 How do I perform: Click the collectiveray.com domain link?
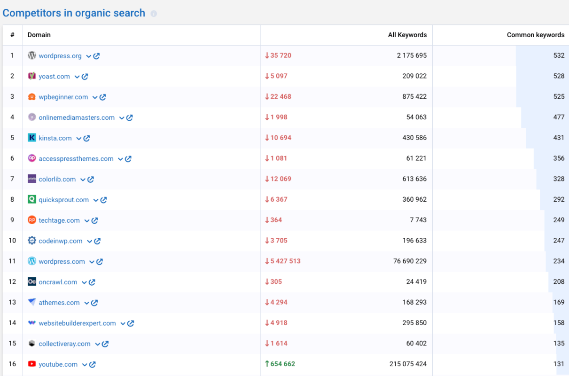point(65,344)
